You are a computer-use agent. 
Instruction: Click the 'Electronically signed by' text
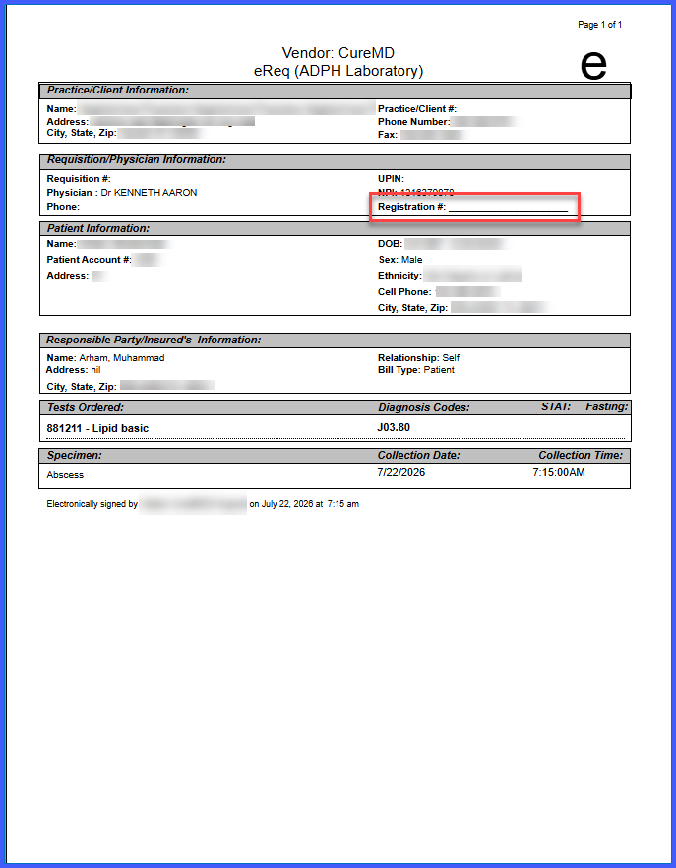(92, 504)
